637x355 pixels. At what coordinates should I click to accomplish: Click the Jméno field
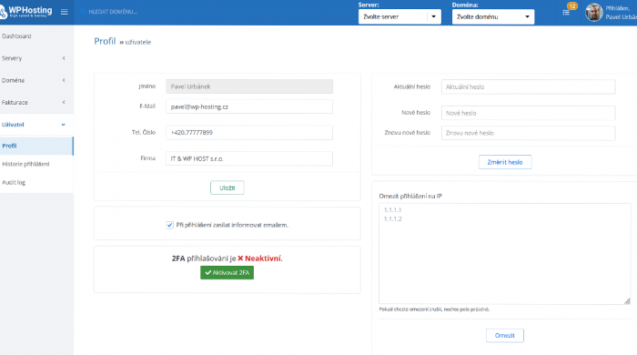pos(249,86)
